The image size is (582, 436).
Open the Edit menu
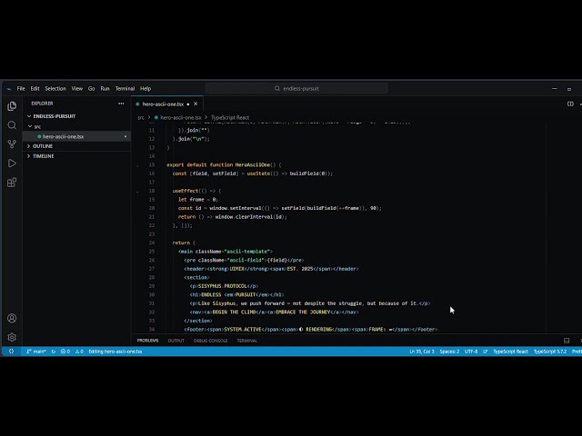point(35,89)
